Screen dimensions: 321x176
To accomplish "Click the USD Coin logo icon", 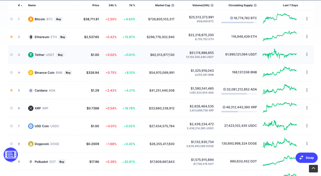I will 31,126.
